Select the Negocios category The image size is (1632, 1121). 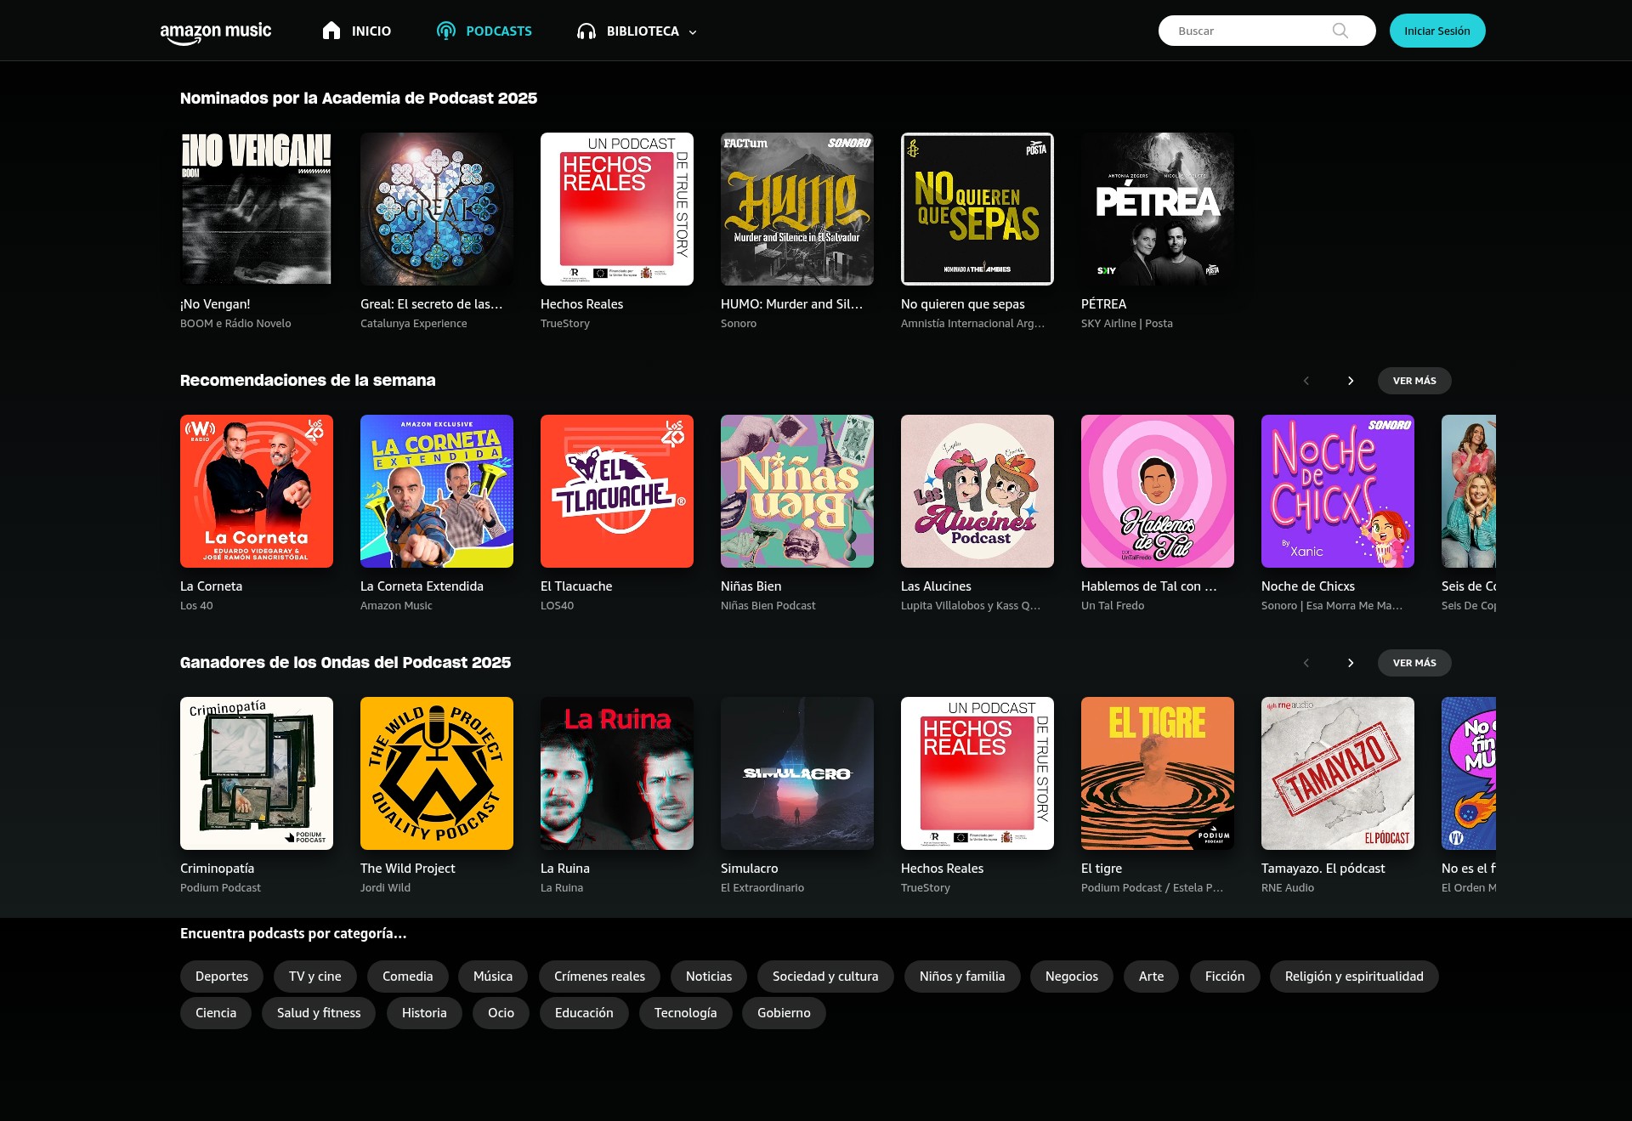1072,977
